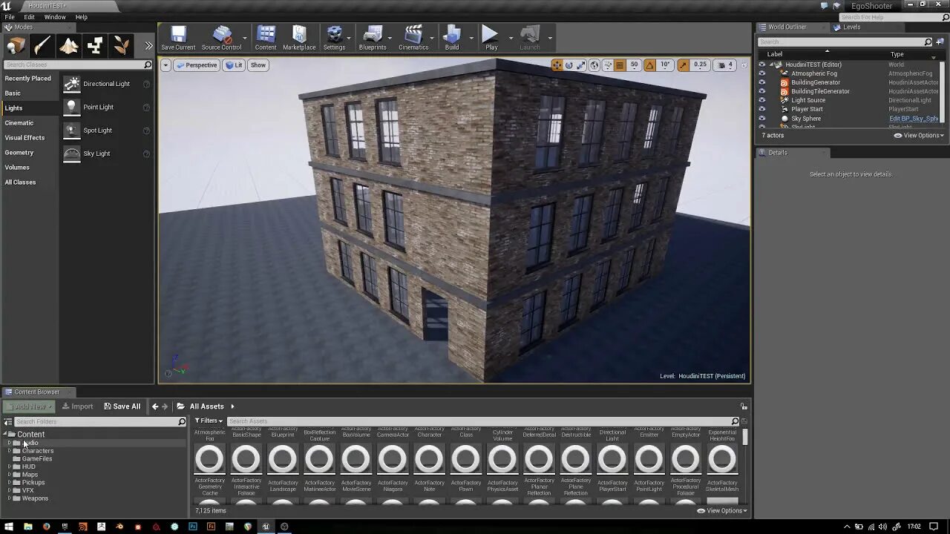Click the maximize viewport icon
Screen dimensions: 950x534
pyautogui.click(x=743, y=65)
